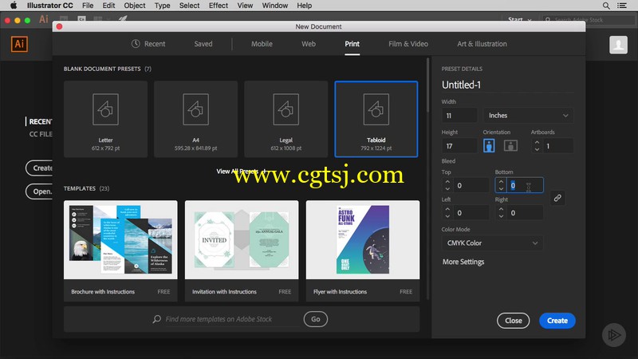Click the Width input field
The width and height of the screenshot is (638, 359).
pos(459,116)
